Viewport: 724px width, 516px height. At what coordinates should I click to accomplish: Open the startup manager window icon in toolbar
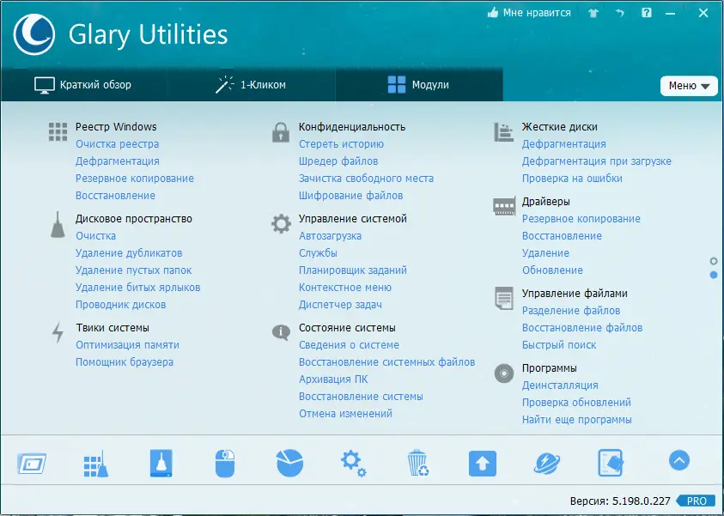pos(32,464)
